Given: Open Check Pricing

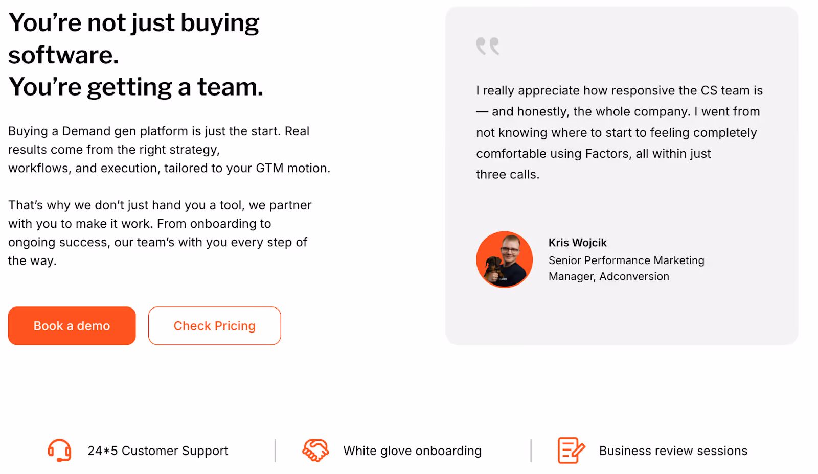Looking at the screenshot, I should pos(214,325).
